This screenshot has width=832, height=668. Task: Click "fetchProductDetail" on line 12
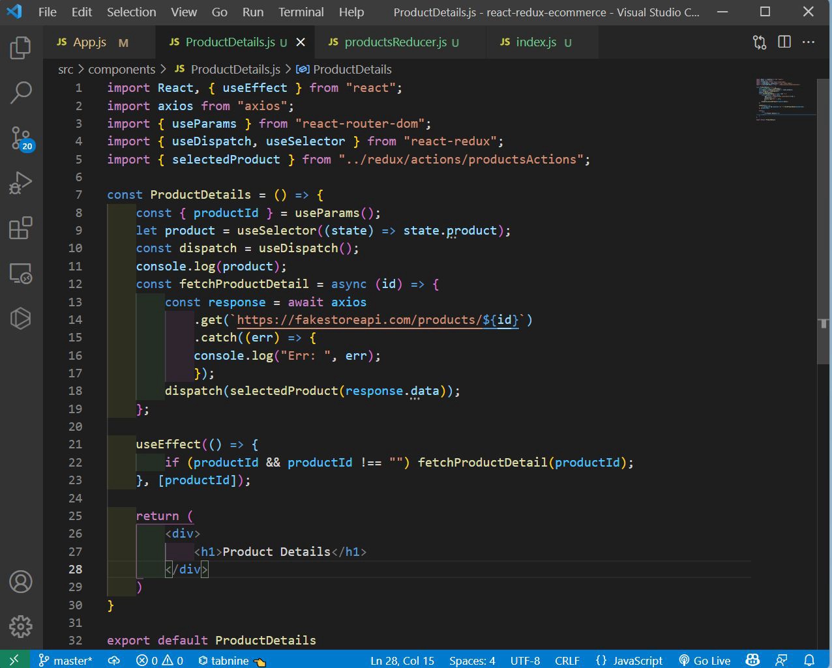(x=244, y=284)
